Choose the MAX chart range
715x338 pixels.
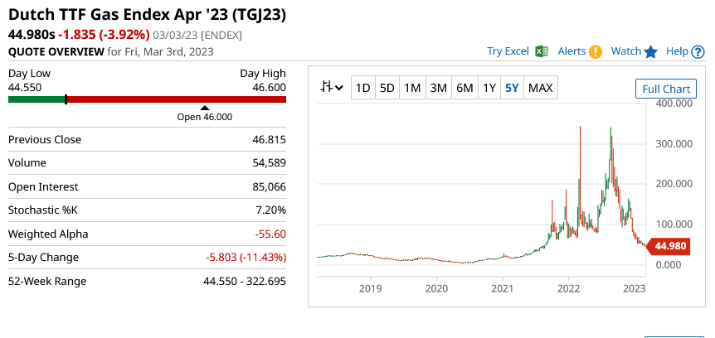[541, 88]
